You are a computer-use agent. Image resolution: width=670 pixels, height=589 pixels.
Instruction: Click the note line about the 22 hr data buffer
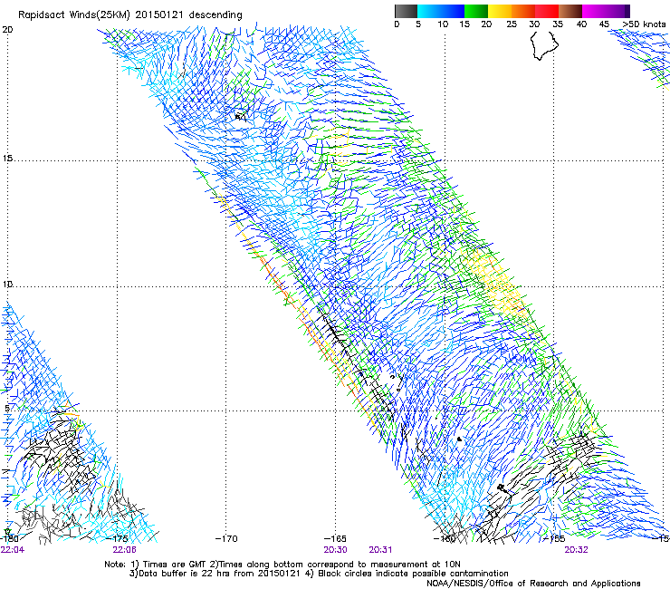pos(319,574)
